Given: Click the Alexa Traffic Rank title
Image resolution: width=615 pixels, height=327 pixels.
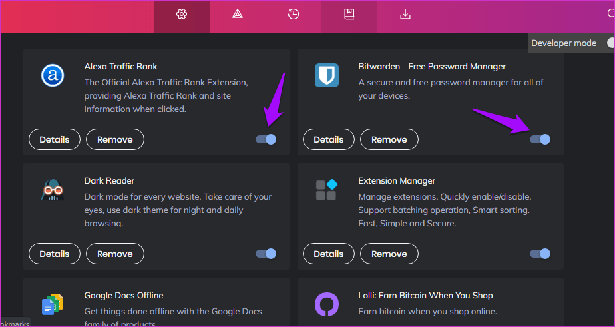Looking at the screenshot, I should point(121,67).
